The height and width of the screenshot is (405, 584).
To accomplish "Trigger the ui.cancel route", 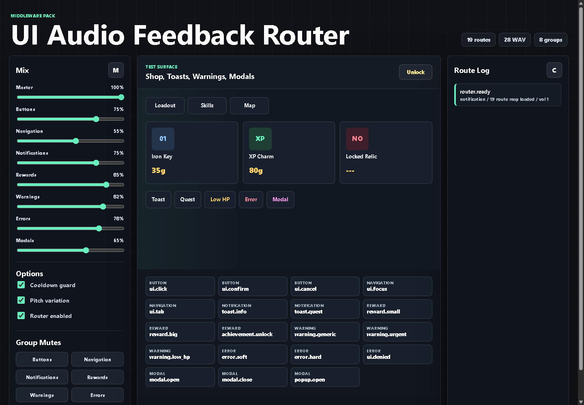I will pos(325,286).
